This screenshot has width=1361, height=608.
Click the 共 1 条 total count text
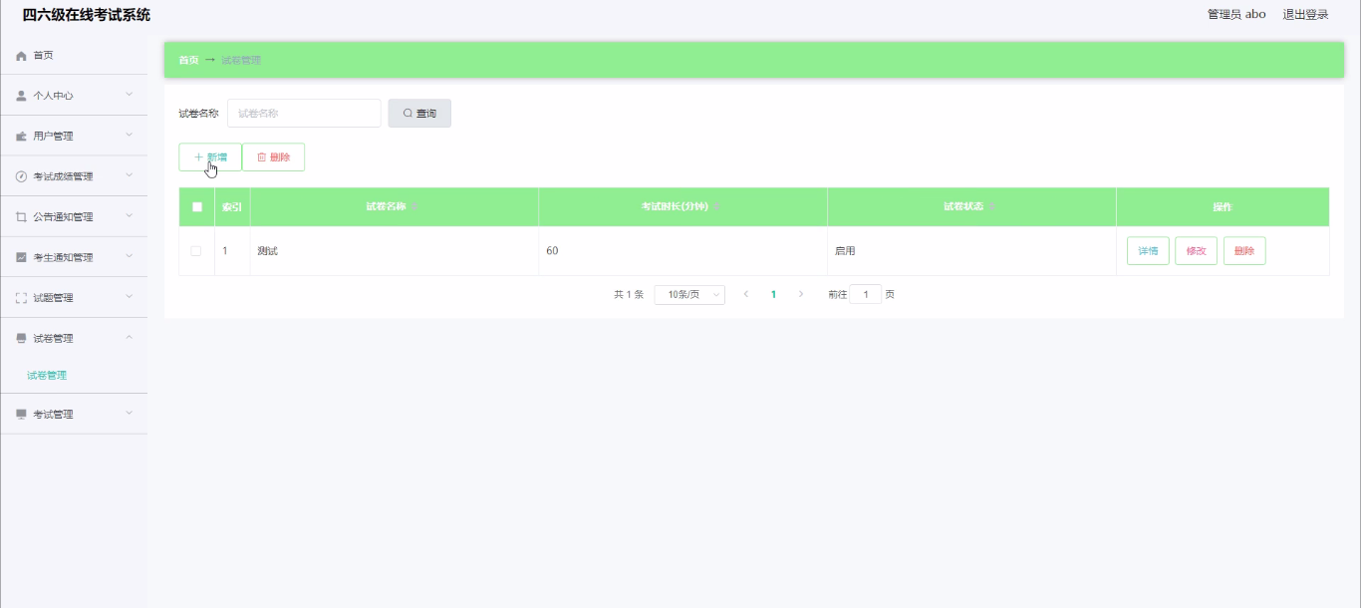[x=629, y=295]
